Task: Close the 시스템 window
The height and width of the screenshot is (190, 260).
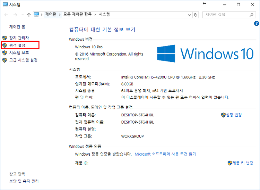Action: [252, 5]
